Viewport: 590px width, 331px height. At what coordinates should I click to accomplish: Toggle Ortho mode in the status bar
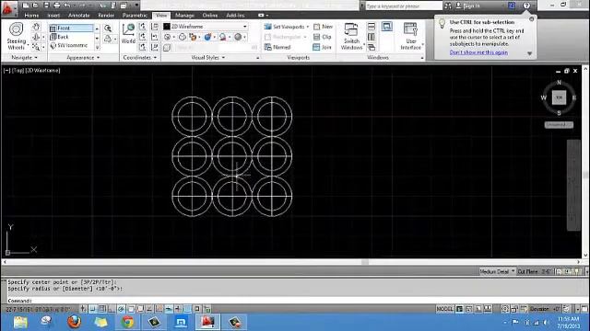112,309
